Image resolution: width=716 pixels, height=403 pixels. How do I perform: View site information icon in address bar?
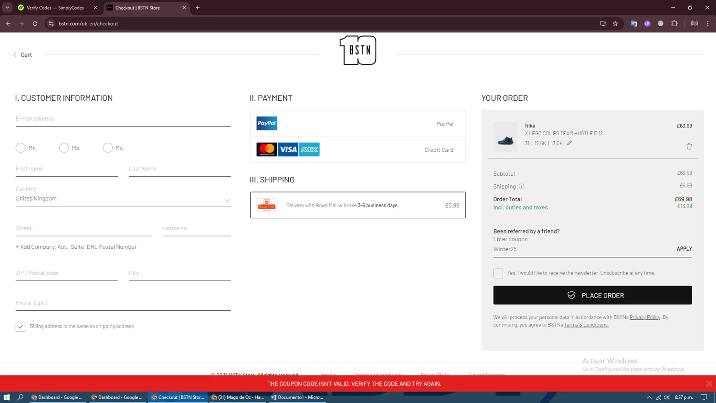51,23
